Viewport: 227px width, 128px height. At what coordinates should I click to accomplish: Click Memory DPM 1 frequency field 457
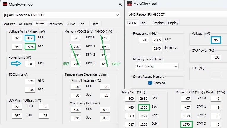tap(186, 107)
